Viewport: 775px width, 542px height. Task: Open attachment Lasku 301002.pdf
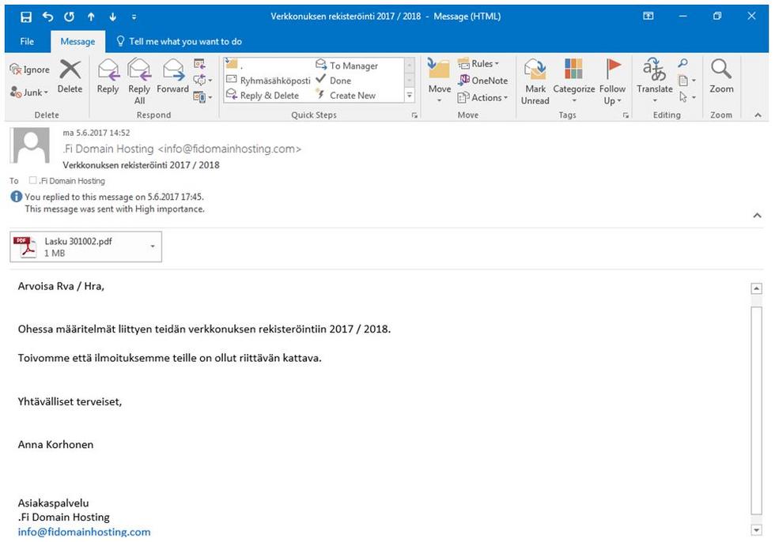(78, 247)
